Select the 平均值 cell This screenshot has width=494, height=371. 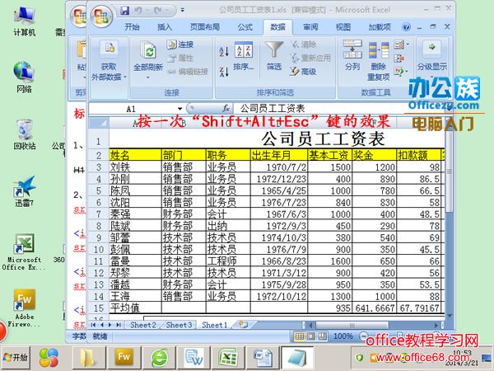coord(135,308)
